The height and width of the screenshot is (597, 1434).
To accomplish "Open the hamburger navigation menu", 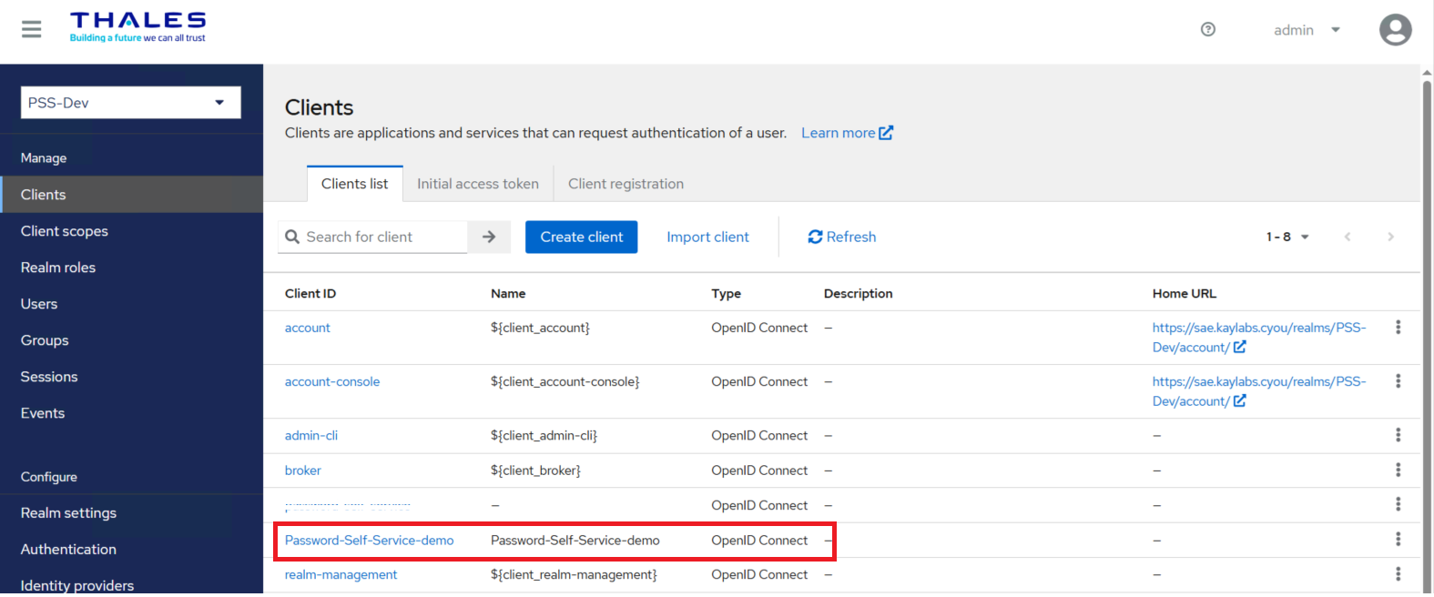I will click(32, 30).
